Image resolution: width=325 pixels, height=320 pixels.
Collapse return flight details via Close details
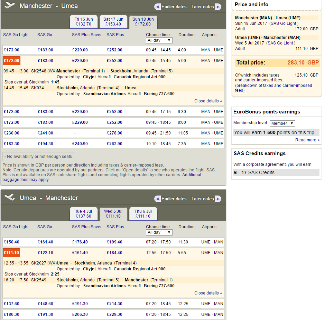pyautogui.click(x=208, y=293)
